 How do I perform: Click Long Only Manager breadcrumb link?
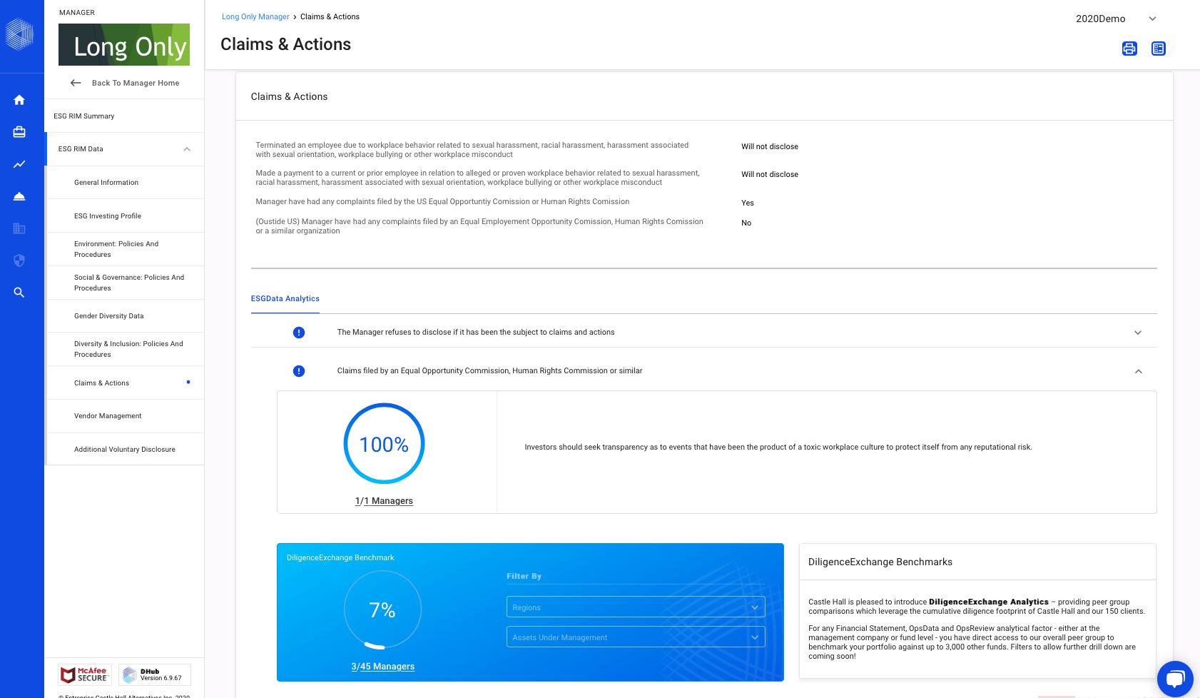coord(255,17)
